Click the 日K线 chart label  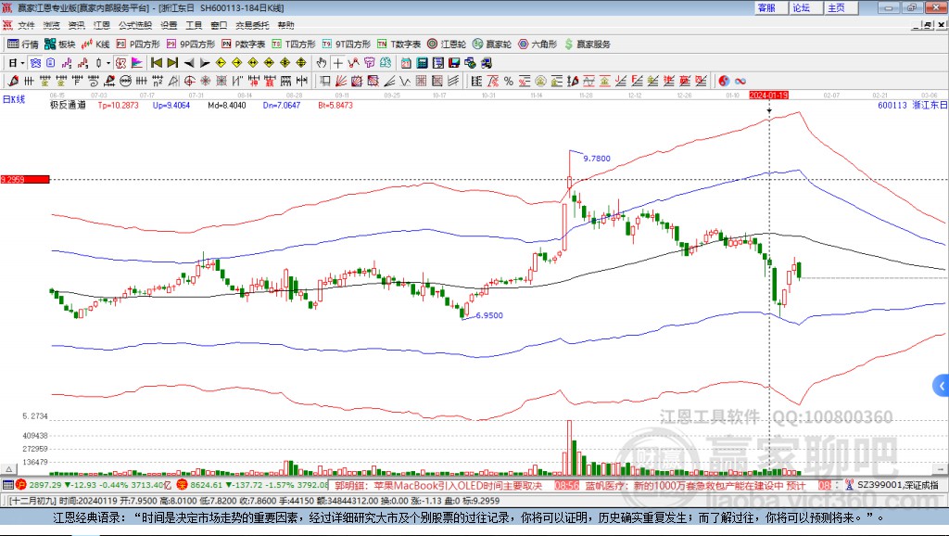point(14,99)
